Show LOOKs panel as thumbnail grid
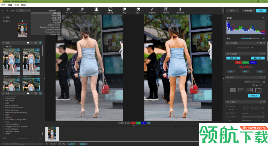This screenshot has height=146, width=268. 28,93
